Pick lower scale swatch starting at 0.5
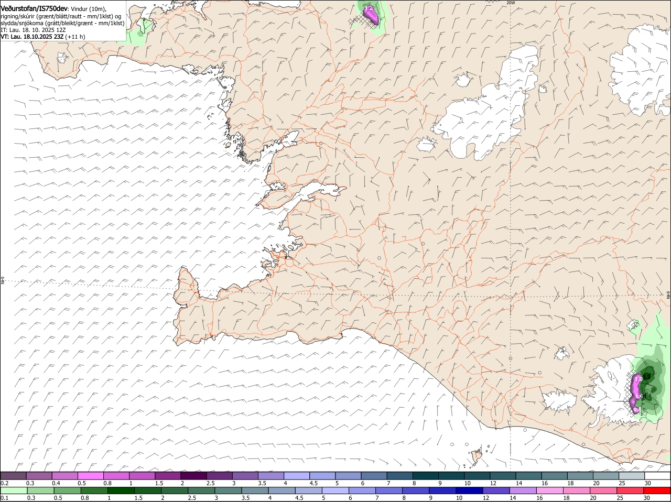The width and height of the screenshot is (671, 502). (x=67, y=490)
